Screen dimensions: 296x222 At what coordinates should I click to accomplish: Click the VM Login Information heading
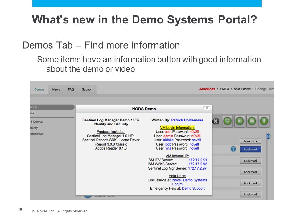tap(177, 128)
